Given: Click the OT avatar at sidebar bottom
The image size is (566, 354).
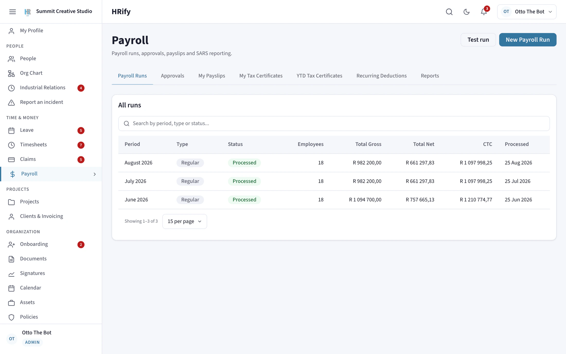Looking at the screenshot, I should (x=12, y=339).
